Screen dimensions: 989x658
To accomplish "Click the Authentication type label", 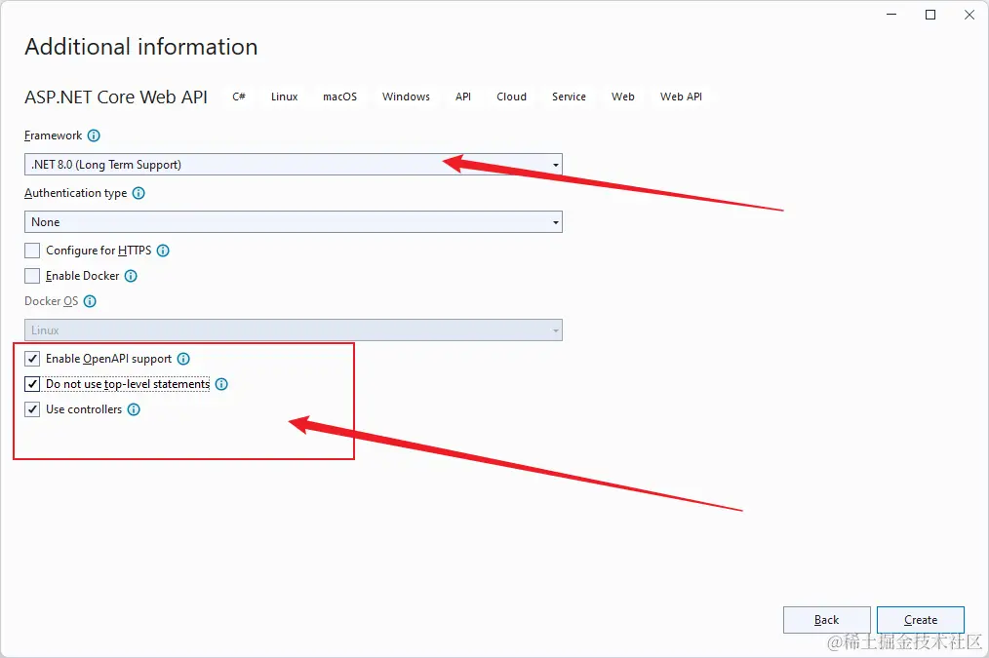I will tap(76, 193).
